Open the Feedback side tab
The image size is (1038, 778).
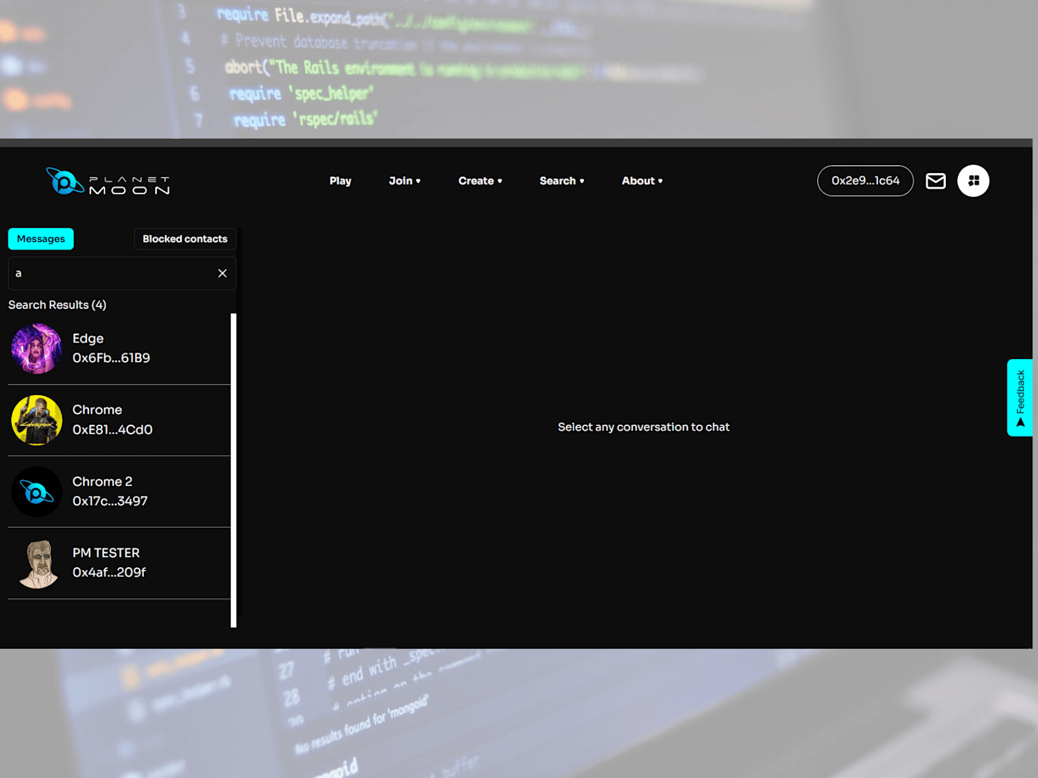click(1020, 398)
